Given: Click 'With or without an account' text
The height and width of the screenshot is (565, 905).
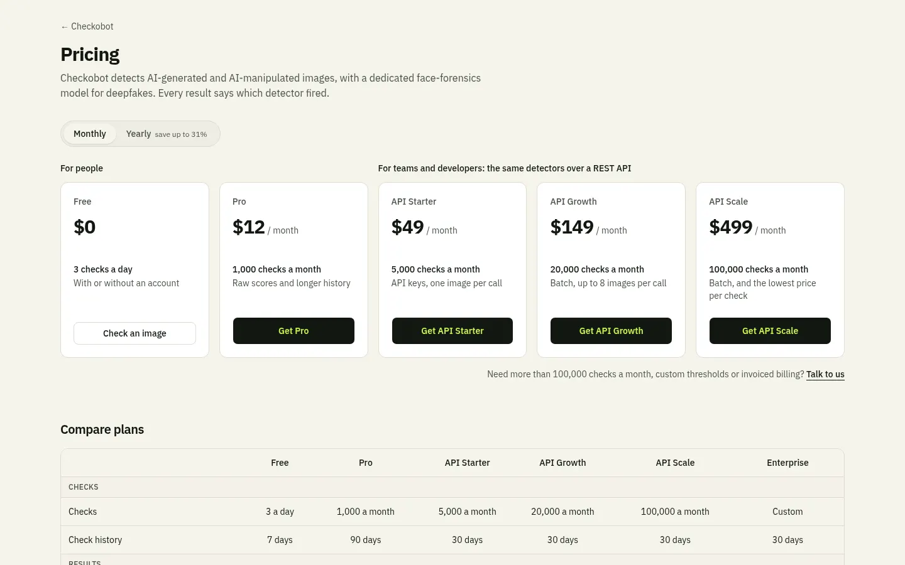Looking at the screenshot, I should click(x=126, y=283).
